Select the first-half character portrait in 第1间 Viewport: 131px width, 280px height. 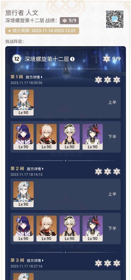pyautogui.click(x=23, y=103)
